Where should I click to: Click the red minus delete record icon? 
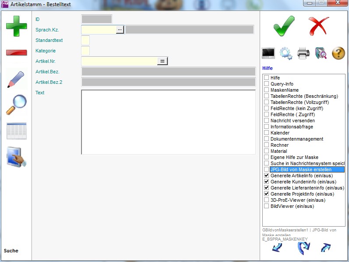[16, 53]
